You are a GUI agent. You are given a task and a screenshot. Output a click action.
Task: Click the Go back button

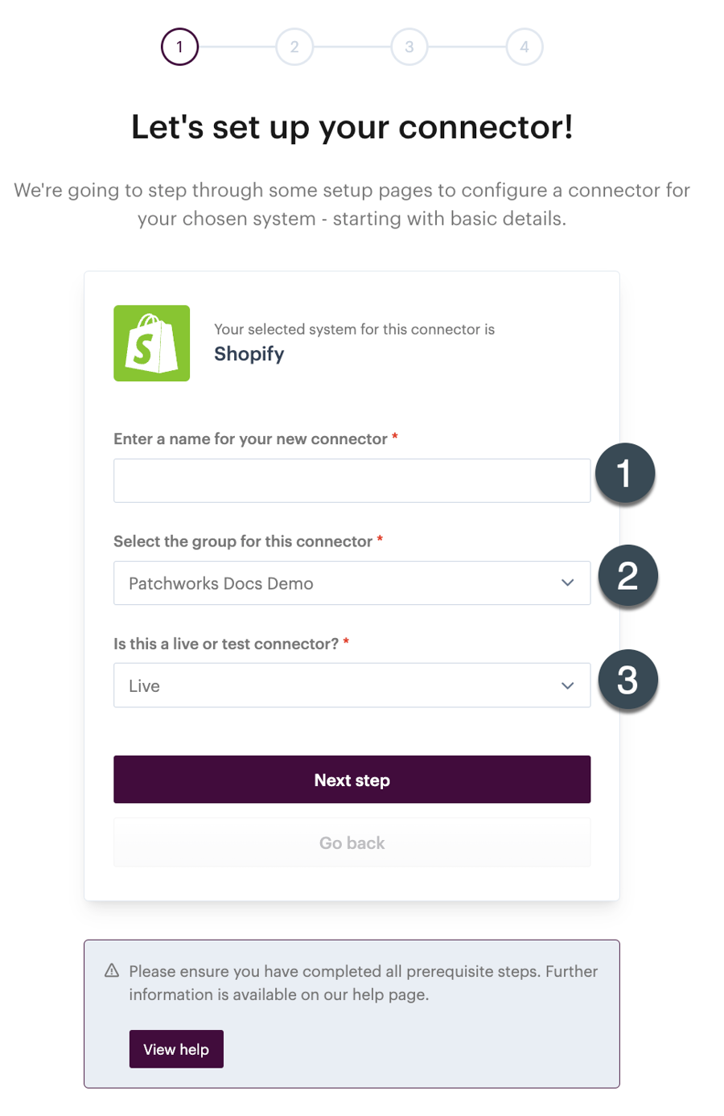(x=352, y=842)
